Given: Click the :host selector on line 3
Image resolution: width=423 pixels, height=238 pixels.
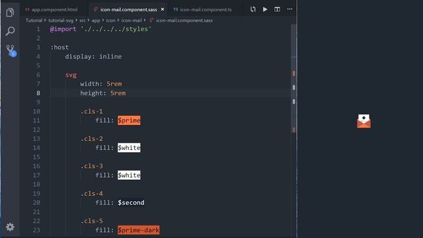Looking at the screenshot, I should tap(59, 47).
